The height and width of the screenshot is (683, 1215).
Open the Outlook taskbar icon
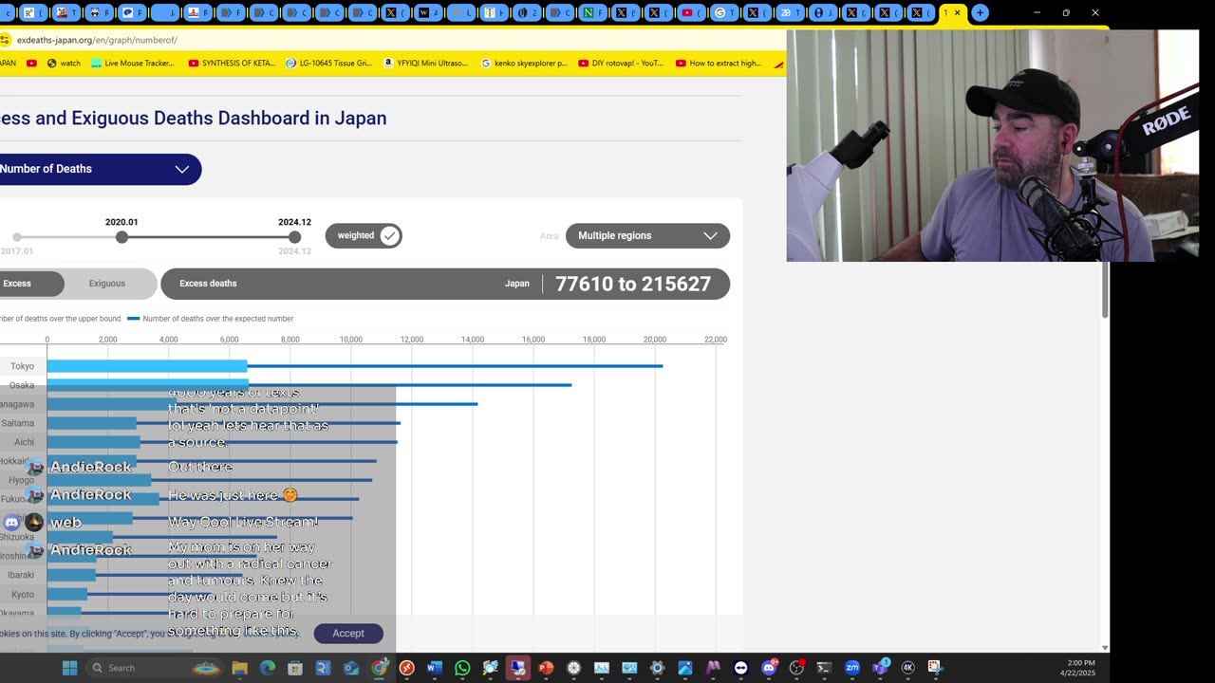coord(351,668)
